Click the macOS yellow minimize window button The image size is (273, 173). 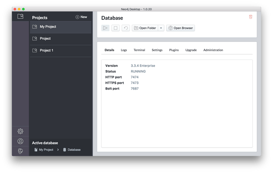(x=19, y=9)
